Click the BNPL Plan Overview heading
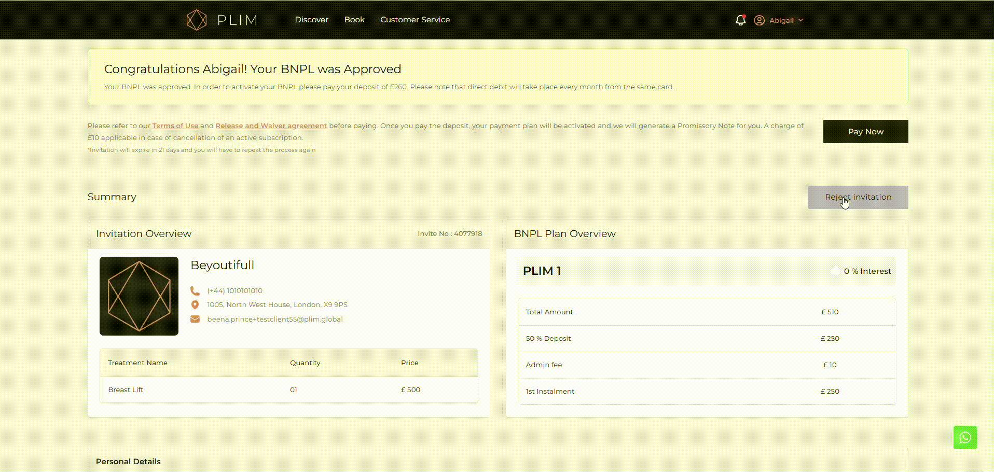The width and height of the screenshot is (994, 472). (565, 233)
